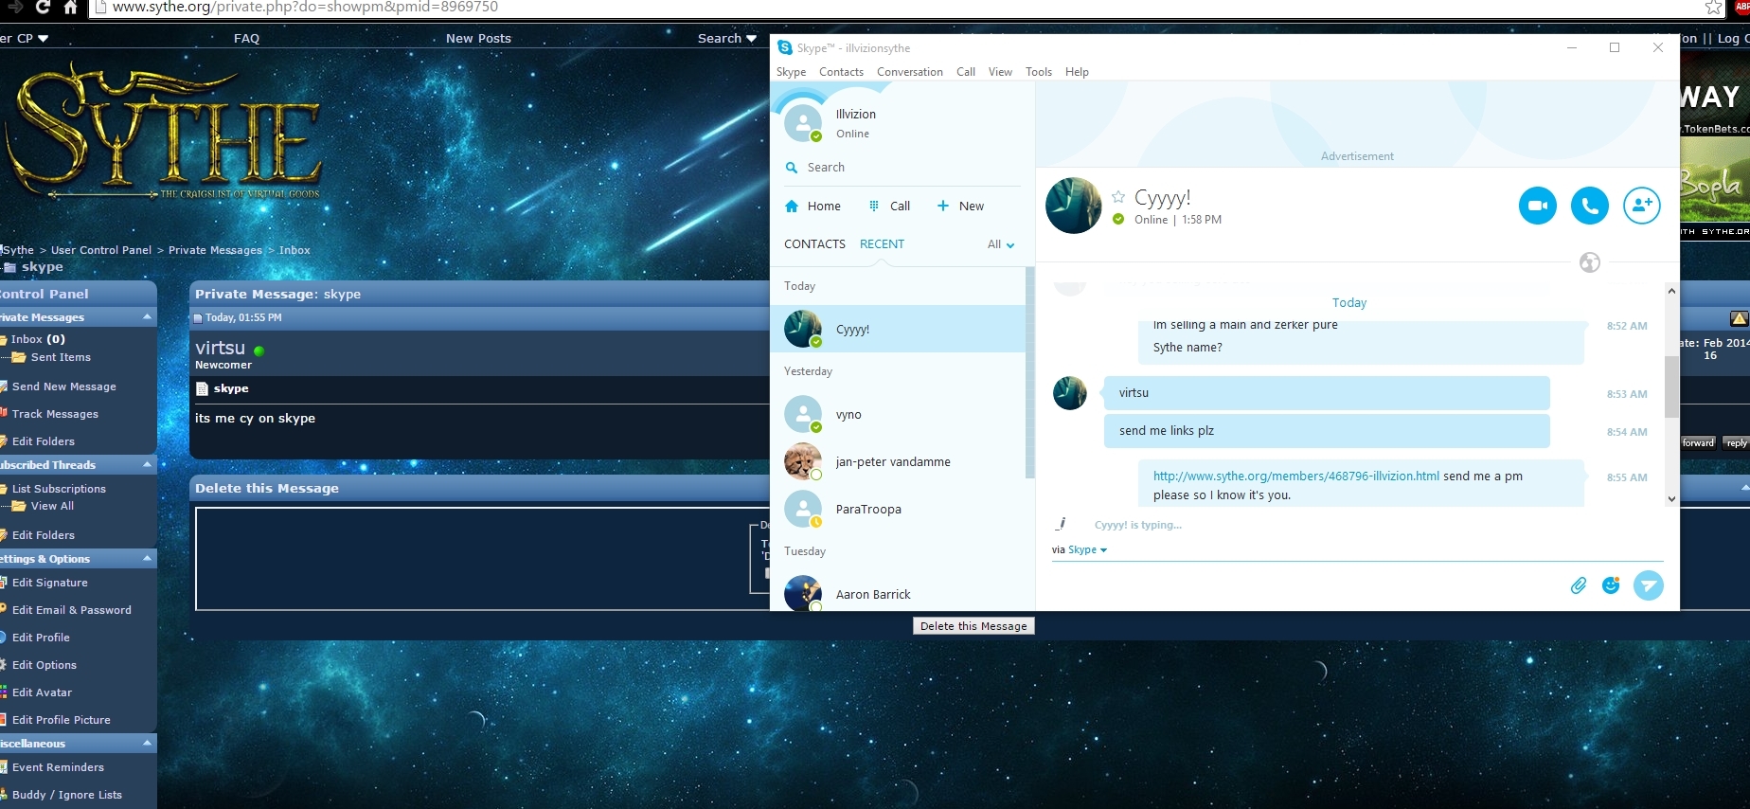Open the Call dial pad icon
This screenshot has height=809, width=1750.
[x=874, y=206]
